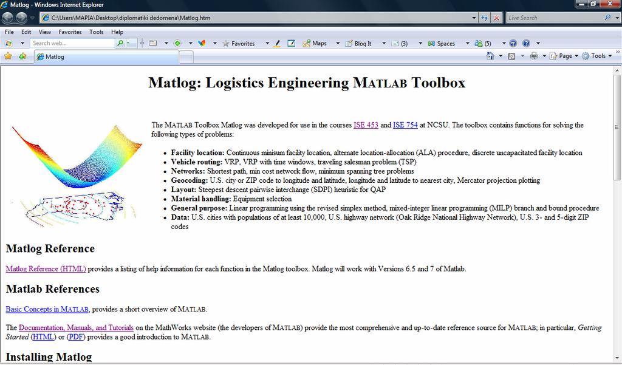Follow the ISE 453 course link
Viewport: 622px width, 365px height.
coord(366,125)
